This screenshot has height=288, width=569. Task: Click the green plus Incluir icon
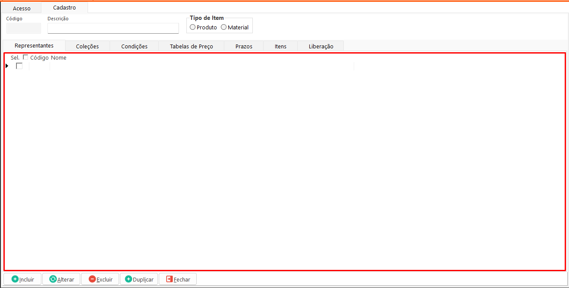15,279
